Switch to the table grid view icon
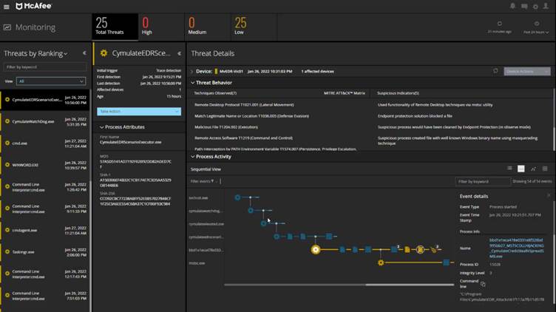This screenshot has height=312, width=556. pos(545,169)
